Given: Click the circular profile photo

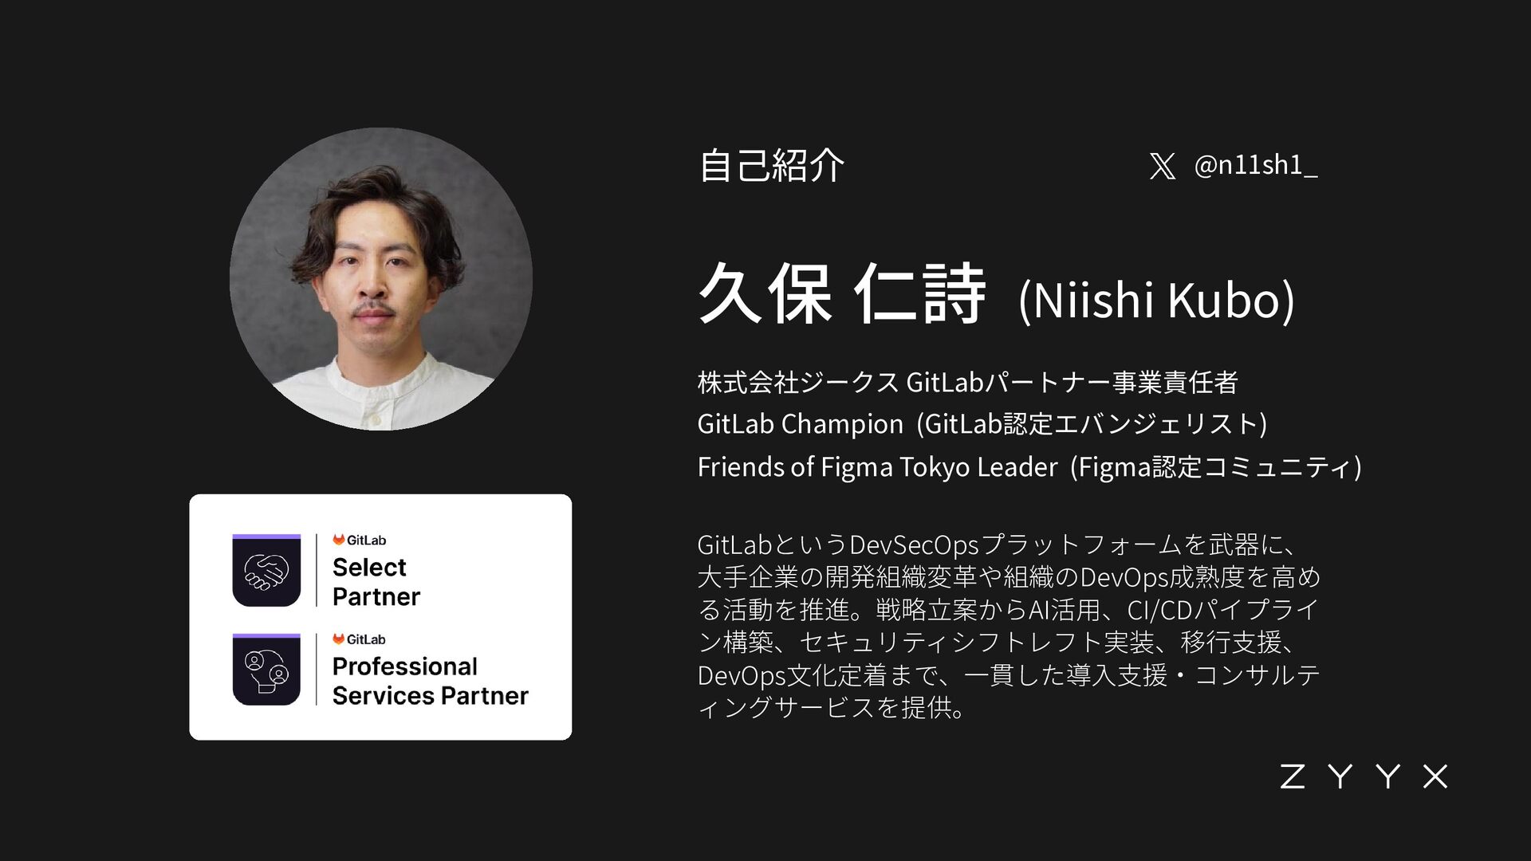Looking at the screenshot, I should (381, 279).
